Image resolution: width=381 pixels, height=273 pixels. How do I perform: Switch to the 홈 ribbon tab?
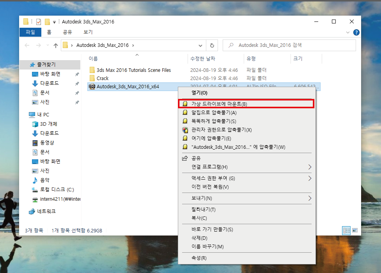[49, 32]
